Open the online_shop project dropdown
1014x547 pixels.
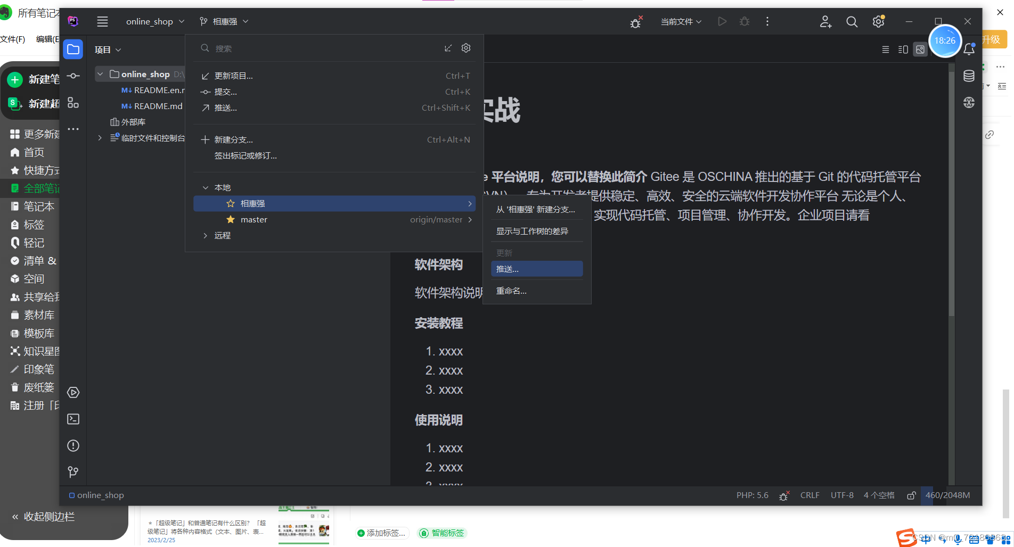pos(155,21)
